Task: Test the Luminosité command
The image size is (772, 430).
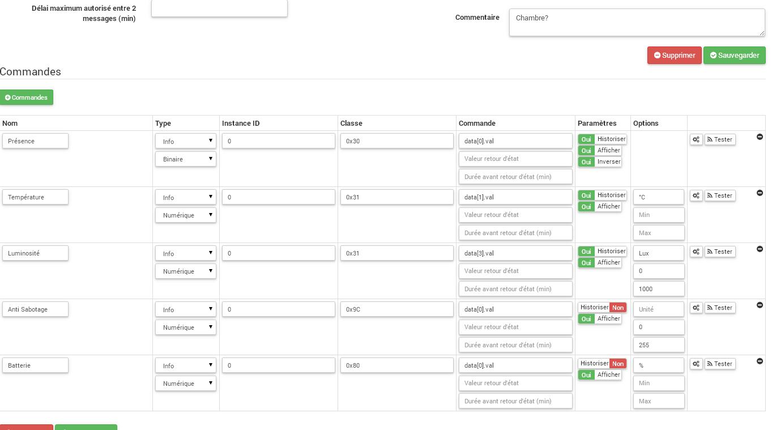Action: pyautogui.click(x=720, y=252)
